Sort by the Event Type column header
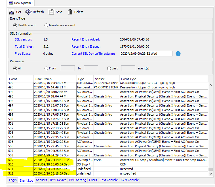The image size is (215, 187). 164,79
